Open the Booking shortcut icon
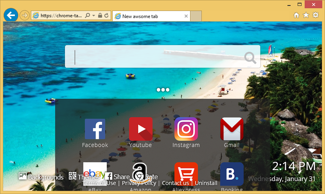 232,174
